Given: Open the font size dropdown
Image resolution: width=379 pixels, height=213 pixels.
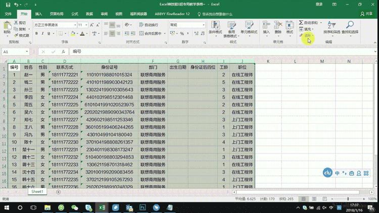Looking at the screenshot, I should [x=86, y=25].
